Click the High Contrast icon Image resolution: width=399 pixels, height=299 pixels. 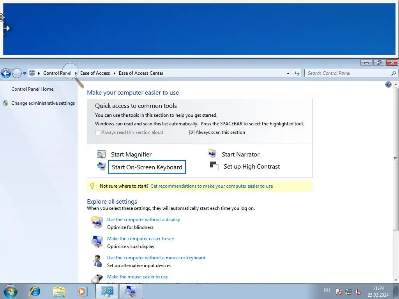(214, 166)
